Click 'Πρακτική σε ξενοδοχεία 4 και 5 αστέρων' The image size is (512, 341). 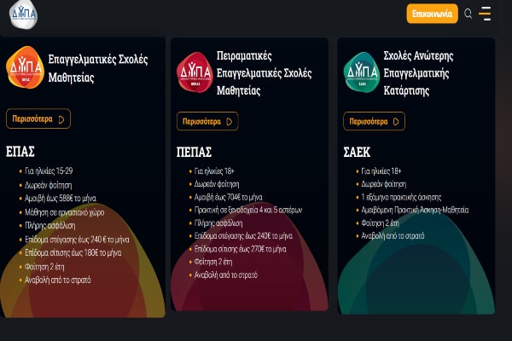click(248, 210)
